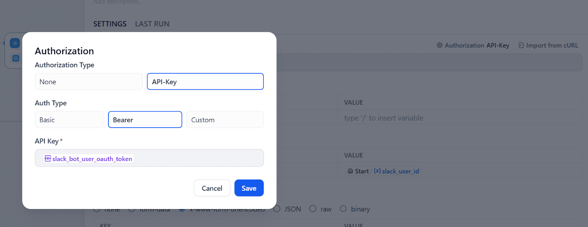
Task: Select Custom auth type
Action: tap(225, 120)
